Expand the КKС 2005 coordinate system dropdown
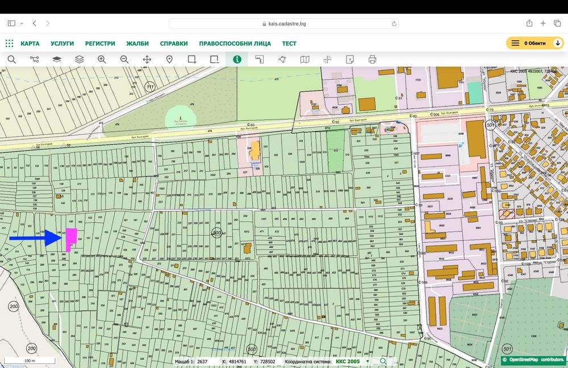The image size is (568, 368). 367,361
